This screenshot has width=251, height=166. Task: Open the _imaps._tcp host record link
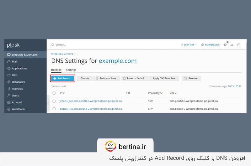pos(91,101)
